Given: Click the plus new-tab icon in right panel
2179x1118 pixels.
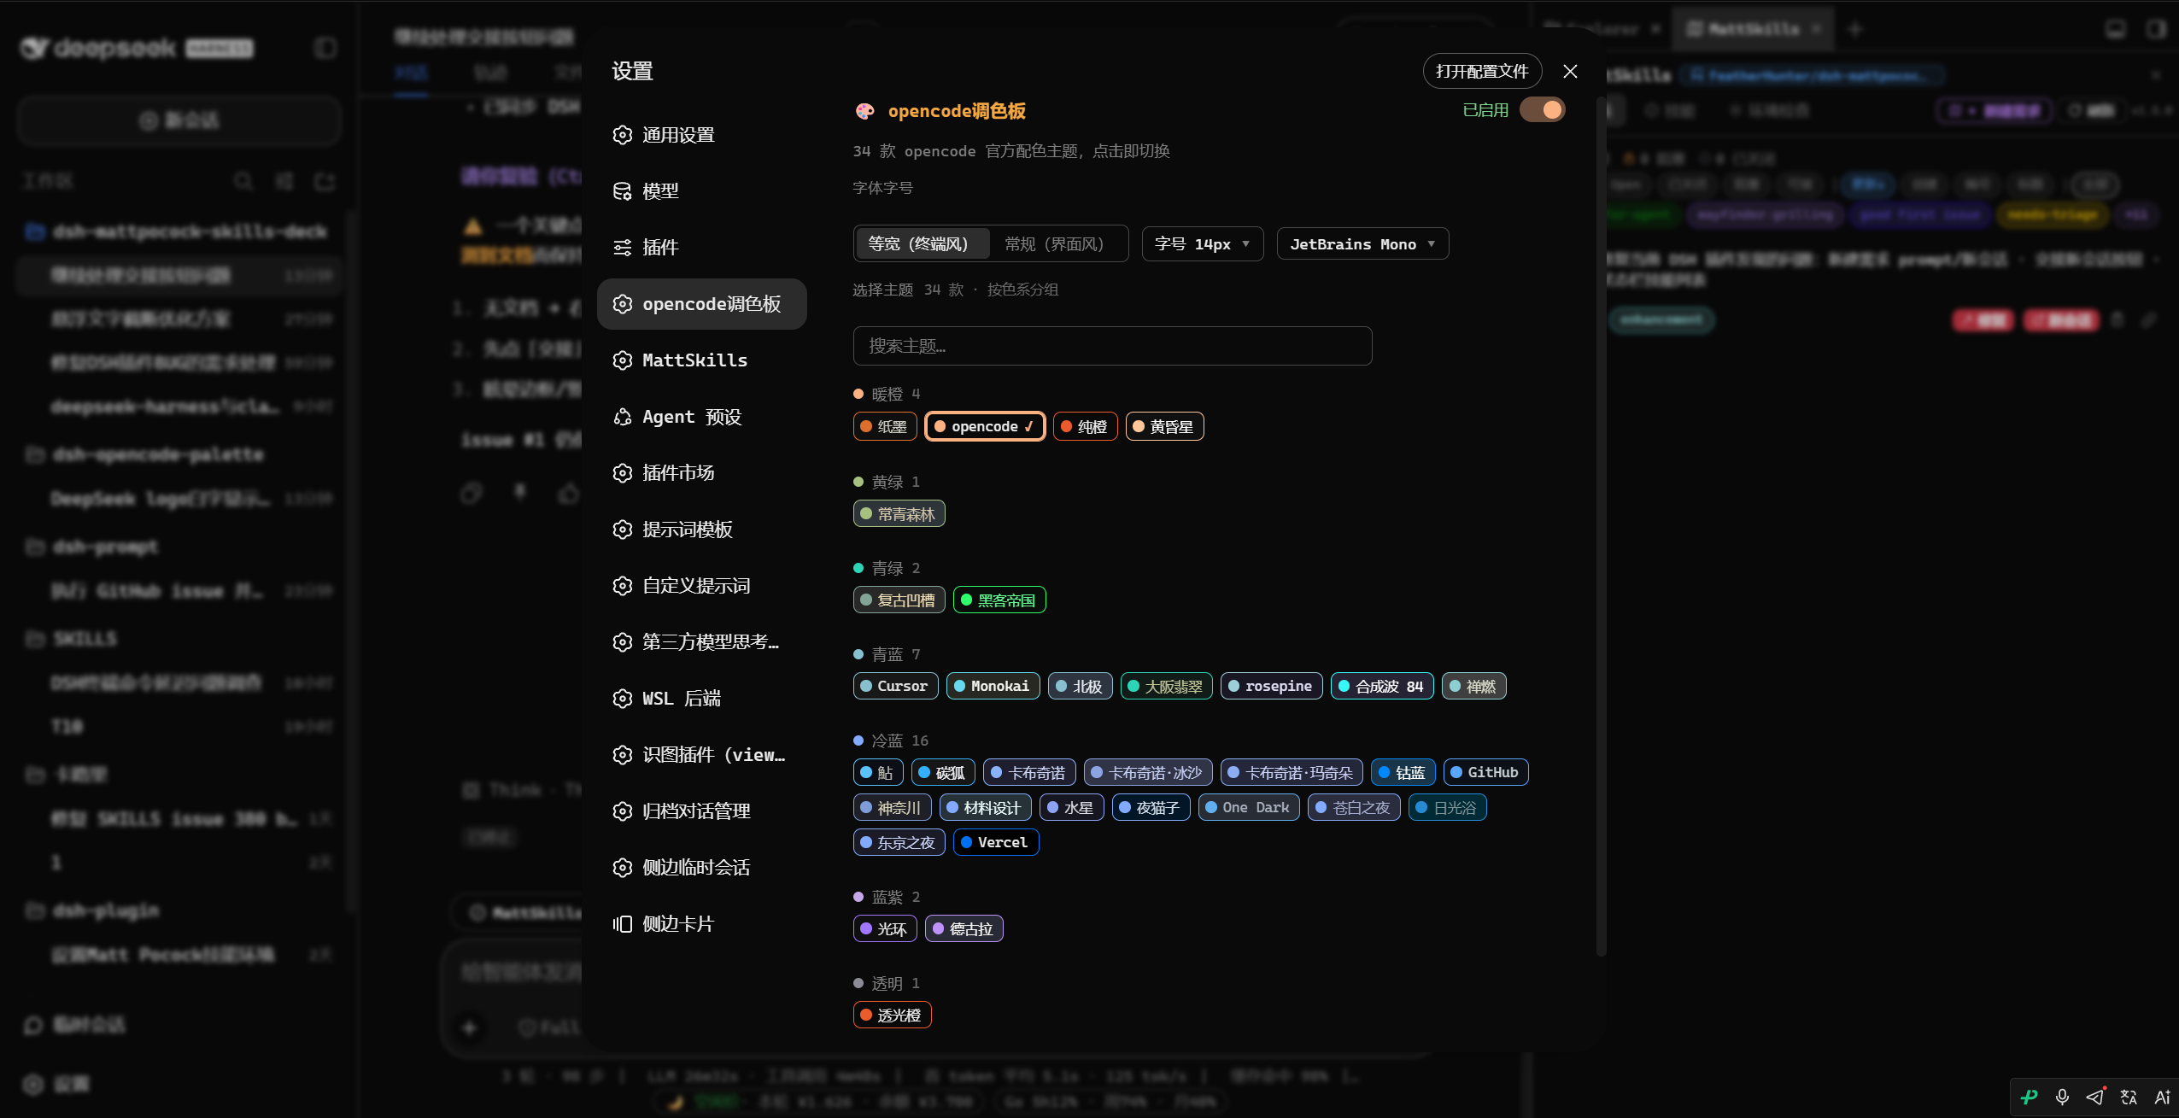Looking at the screenshot, I should [1854, 29].
